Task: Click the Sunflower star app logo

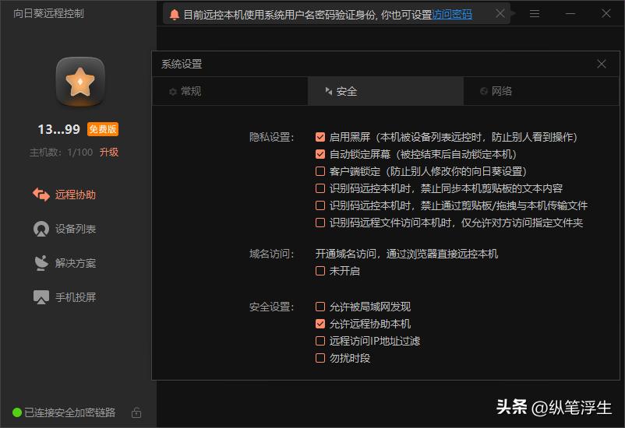Action: coord(80,82)
